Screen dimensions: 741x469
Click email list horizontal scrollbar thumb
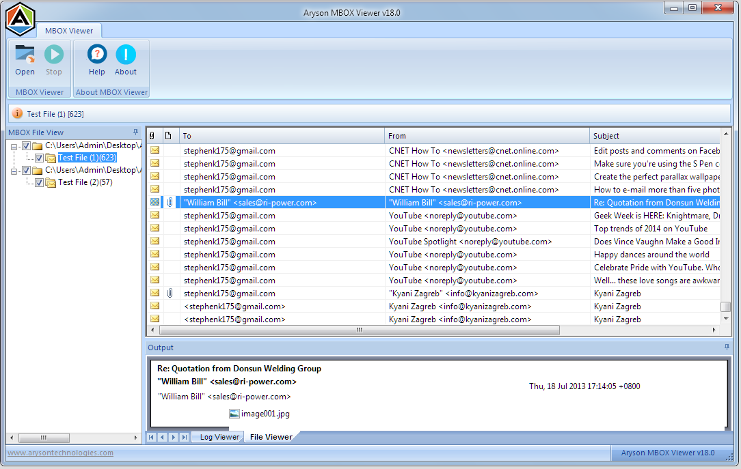pyautogui.click(x=359, y=330)
